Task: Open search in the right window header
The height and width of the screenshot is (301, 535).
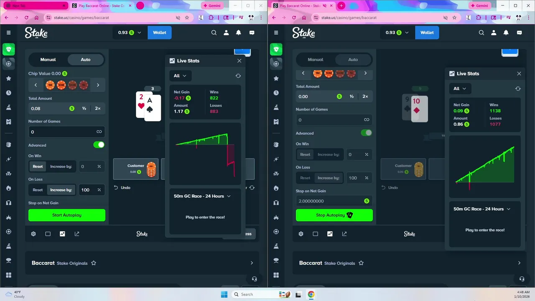Action: coord(481,33)
